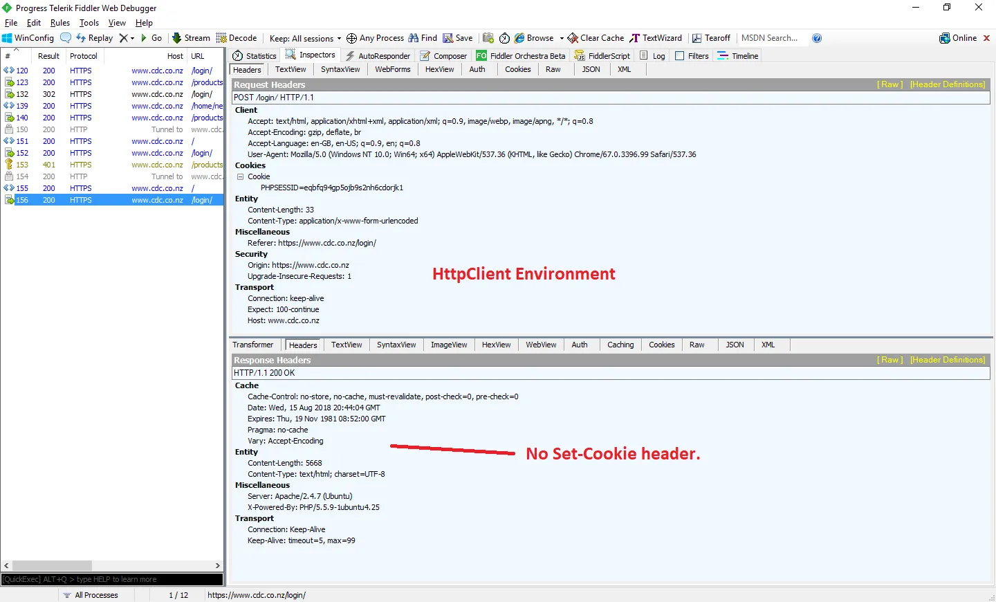Screen dimensions: 996x602
Task: Open the Fiddler Orchestra Beta tab
Action: [521, 56]
